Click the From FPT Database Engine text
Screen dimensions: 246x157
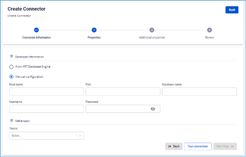[33, 67]
